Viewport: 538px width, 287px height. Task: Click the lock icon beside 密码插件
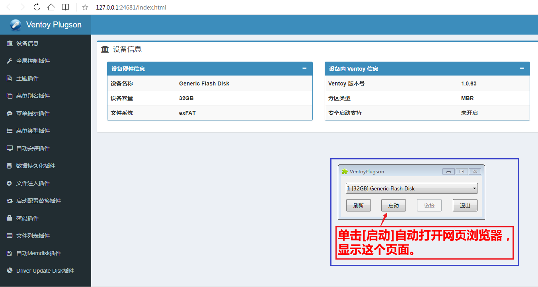click(x=10, y=218)
